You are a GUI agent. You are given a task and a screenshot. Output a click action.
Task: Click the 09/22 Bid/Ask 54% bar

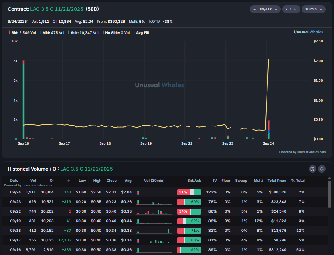pos(189,211)
